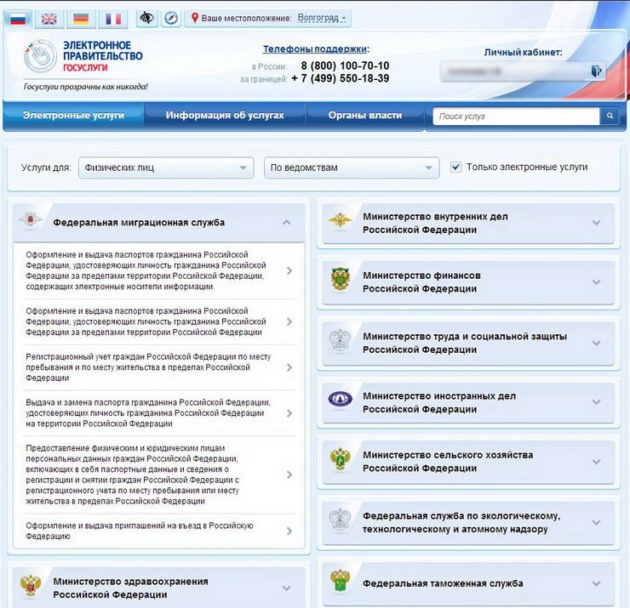Open the Органы власти tab

[365, 115]
